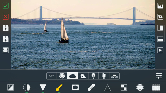Screen dimensions: 166x93
Task: Open the import box with up arrow
Action: [5, 28]
